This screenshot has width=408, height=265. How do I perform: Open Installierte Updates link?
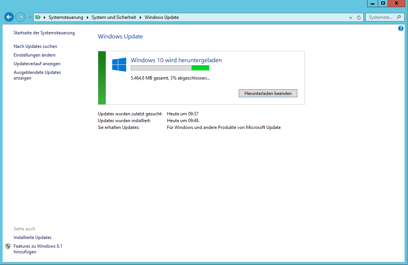(32, 237)
